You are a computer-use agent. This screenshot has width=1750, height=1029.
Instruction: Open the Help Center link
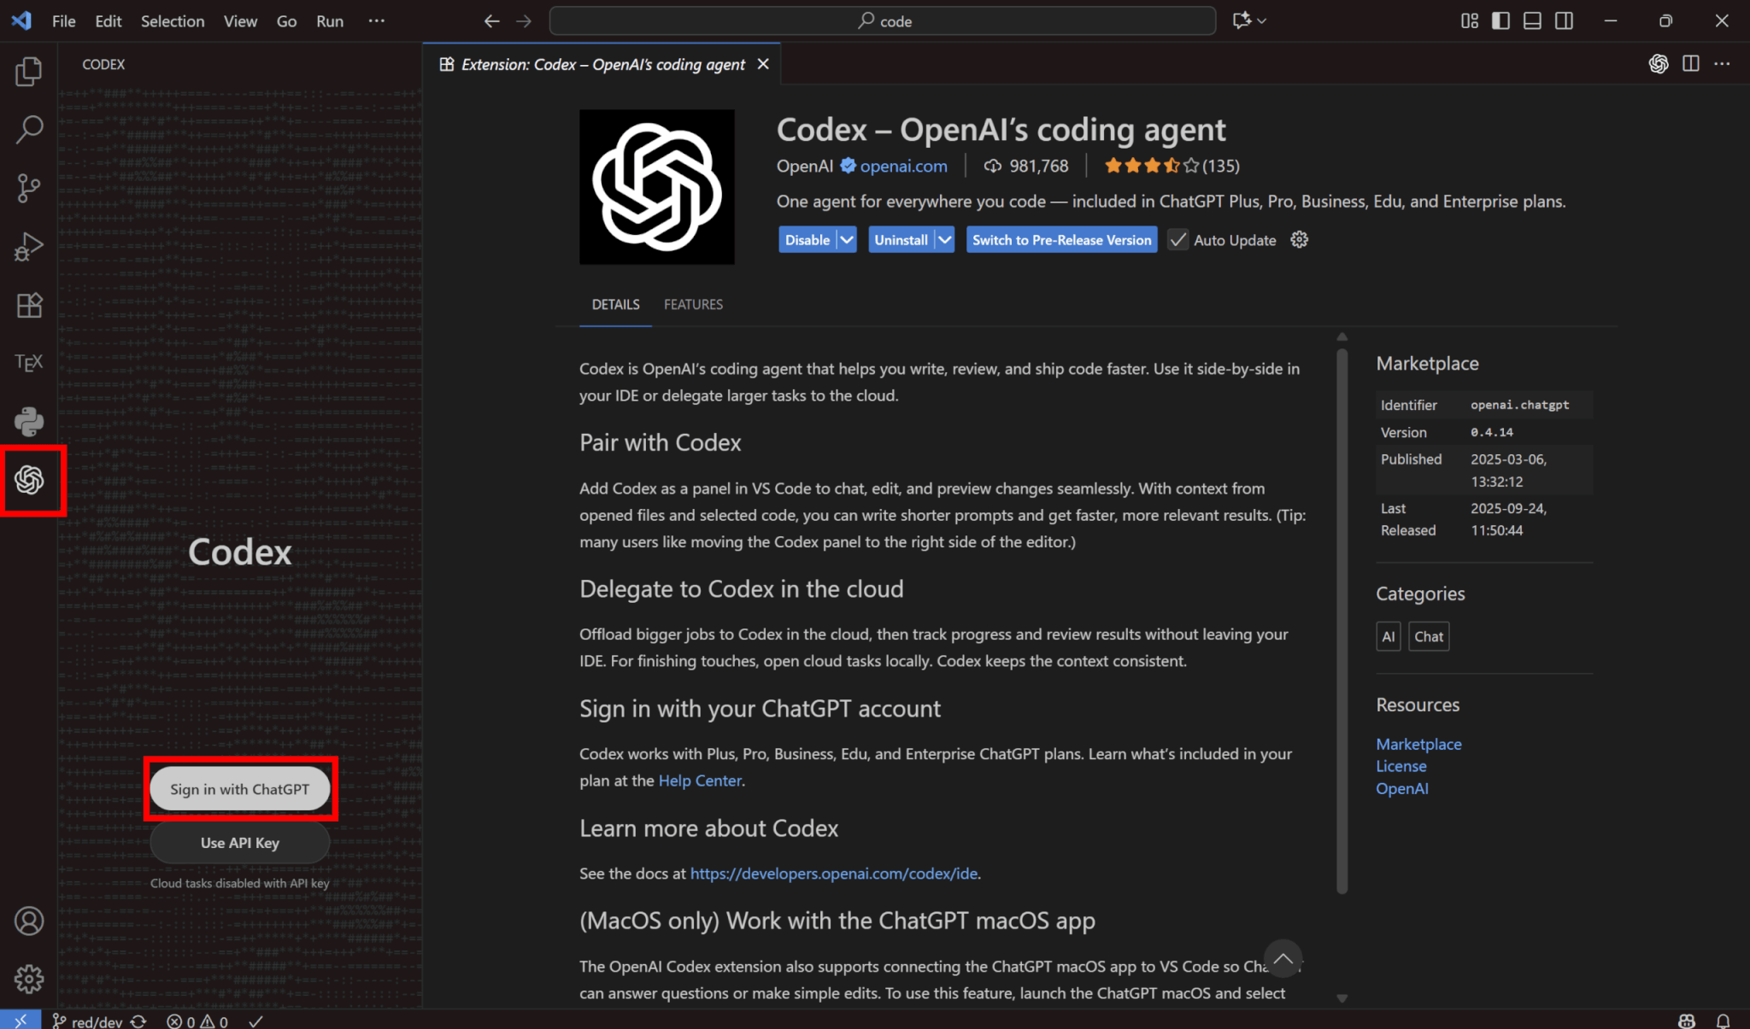pos(700,781)
